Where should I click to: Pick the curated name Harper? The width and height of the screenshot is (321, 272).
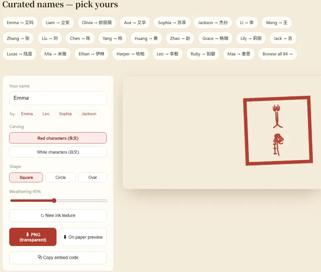click(x=130, y=54)
